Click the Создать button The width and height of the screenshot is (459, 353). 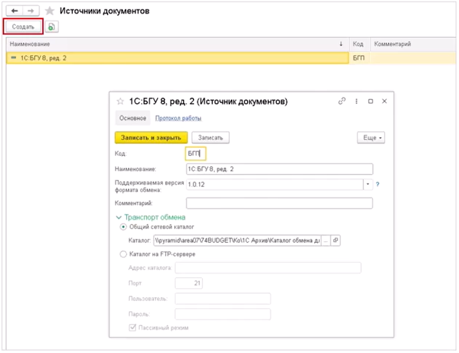[23, 26]
